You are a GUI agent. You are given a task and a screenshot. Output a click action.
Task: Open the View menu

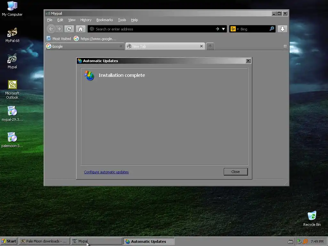(72, 20)
